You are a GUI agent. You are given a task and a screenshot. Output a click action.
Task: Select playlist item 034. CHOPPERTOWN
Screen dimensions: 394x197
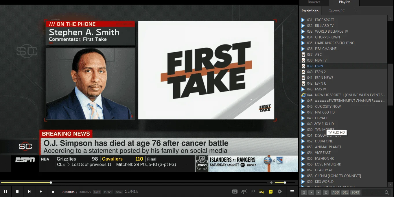point(343,37)
